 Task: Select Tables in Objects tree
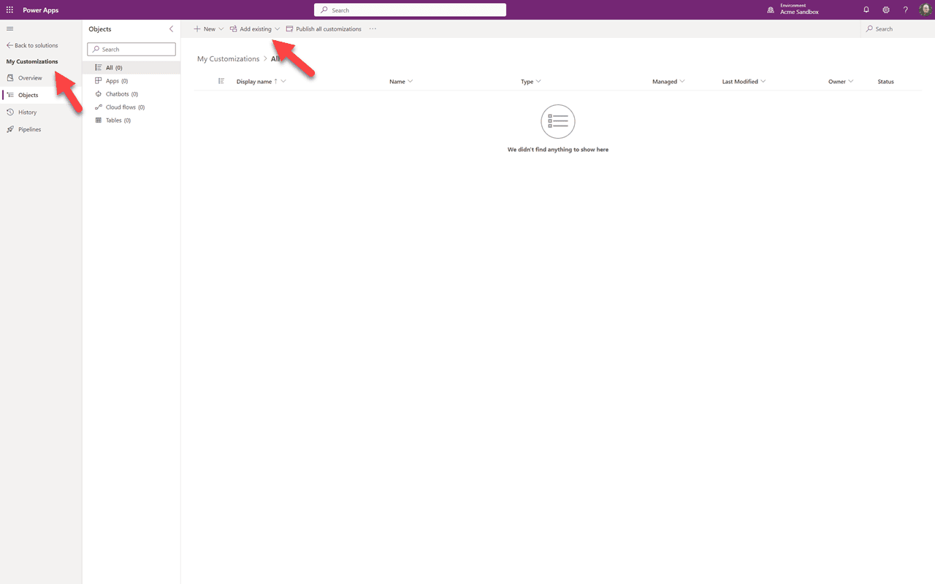118,120
